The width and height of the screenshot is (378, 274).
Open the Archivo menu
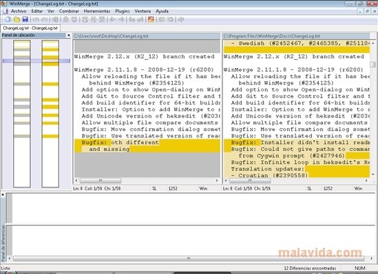(x=19, y=11)
